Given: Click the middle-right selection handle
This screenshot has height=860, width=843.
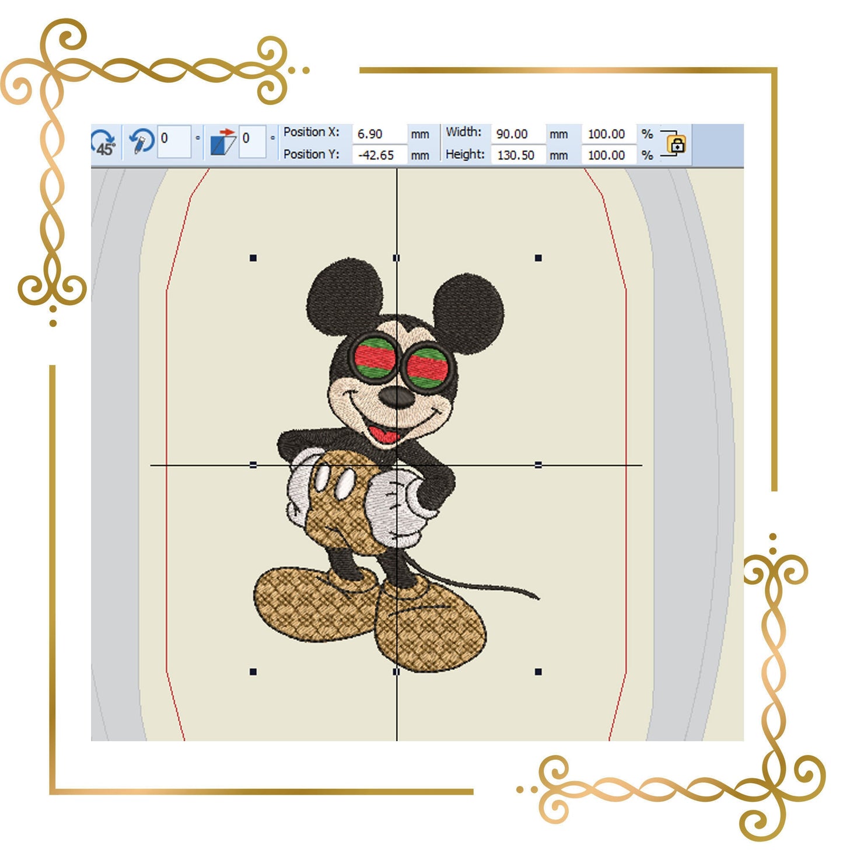Looking at the screenshot, I should (538, 465).
